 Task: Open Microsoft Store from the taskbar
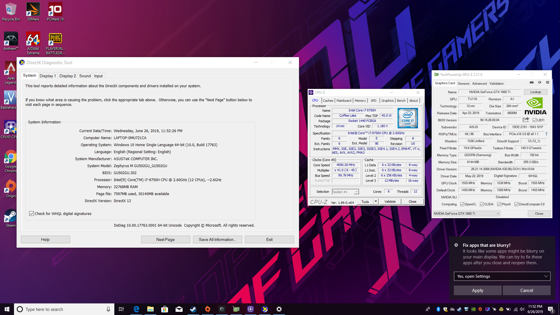(x=164, y=309)
